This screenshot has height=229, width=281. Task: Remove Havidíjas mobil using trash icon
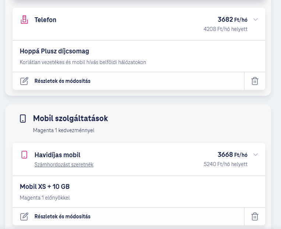(x=254, y=216)
